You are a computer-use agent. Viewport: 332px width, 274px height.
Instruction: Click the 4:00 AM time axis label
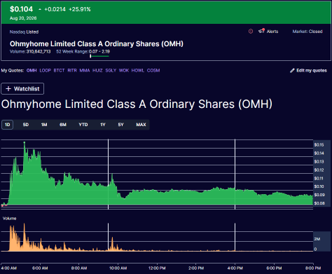click(9, 268)
